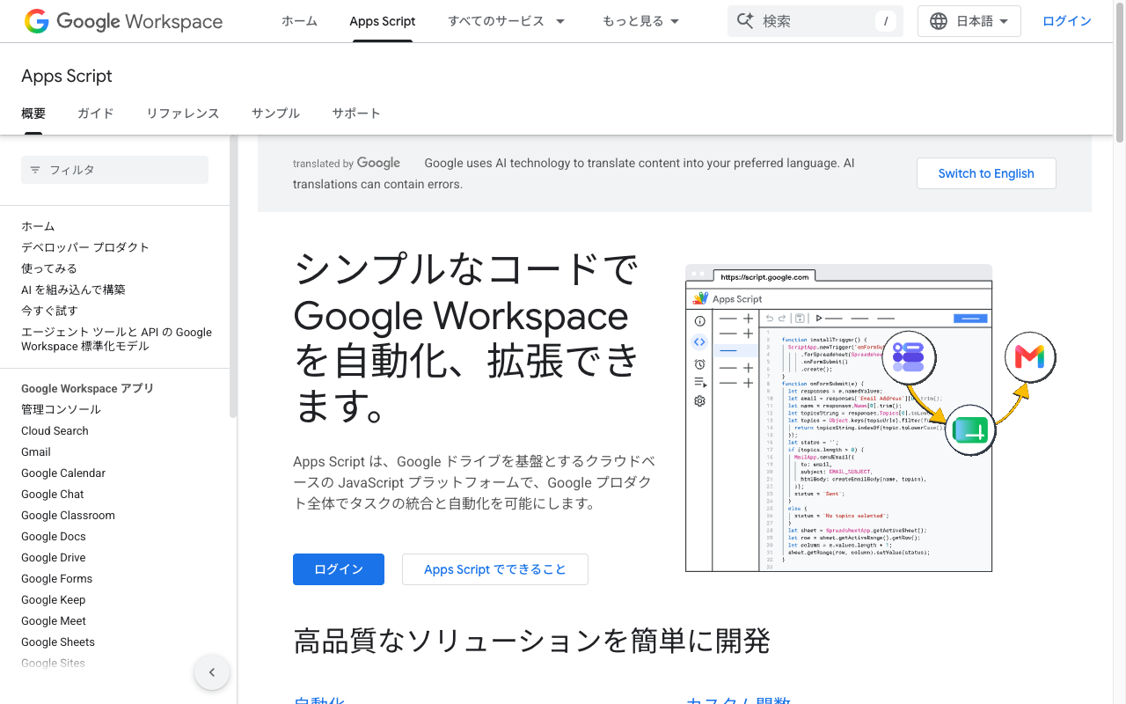Screen dimensions: 1126x704
Task: Open Google Sheets in sidebar
Action: (58, 642)
